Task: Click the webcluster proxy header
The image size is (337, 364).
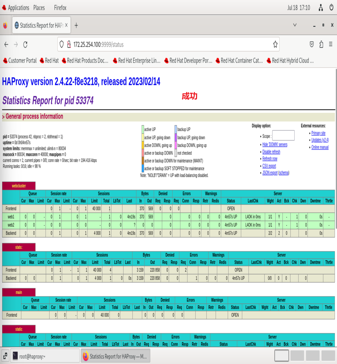Action: [x=19, y=186]
